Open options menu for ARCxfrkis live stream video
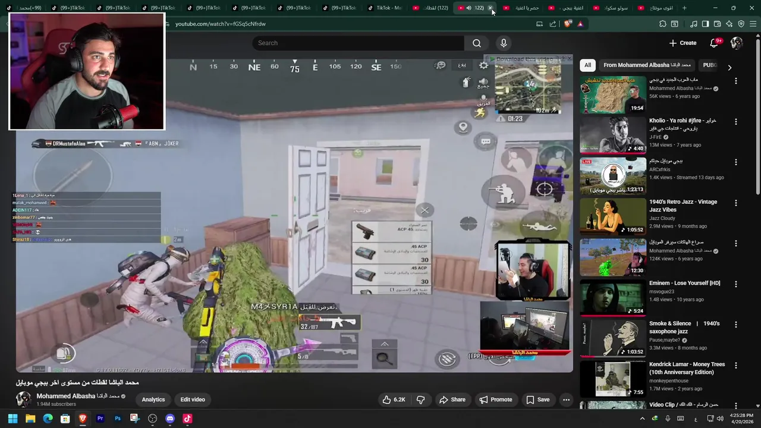Viewport: 761px width, 428px height. 736,162
